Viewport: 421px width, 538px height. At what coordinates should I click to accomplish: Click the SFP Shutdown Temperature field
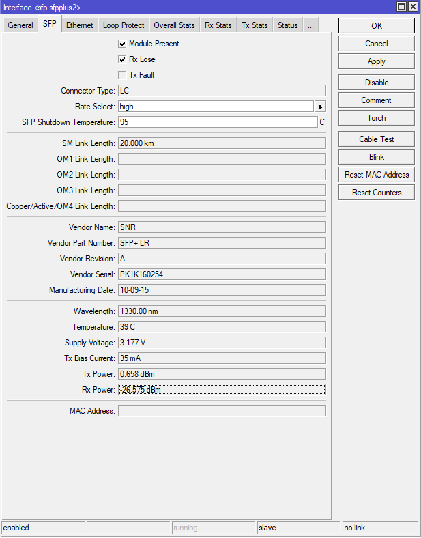[217, 122]
